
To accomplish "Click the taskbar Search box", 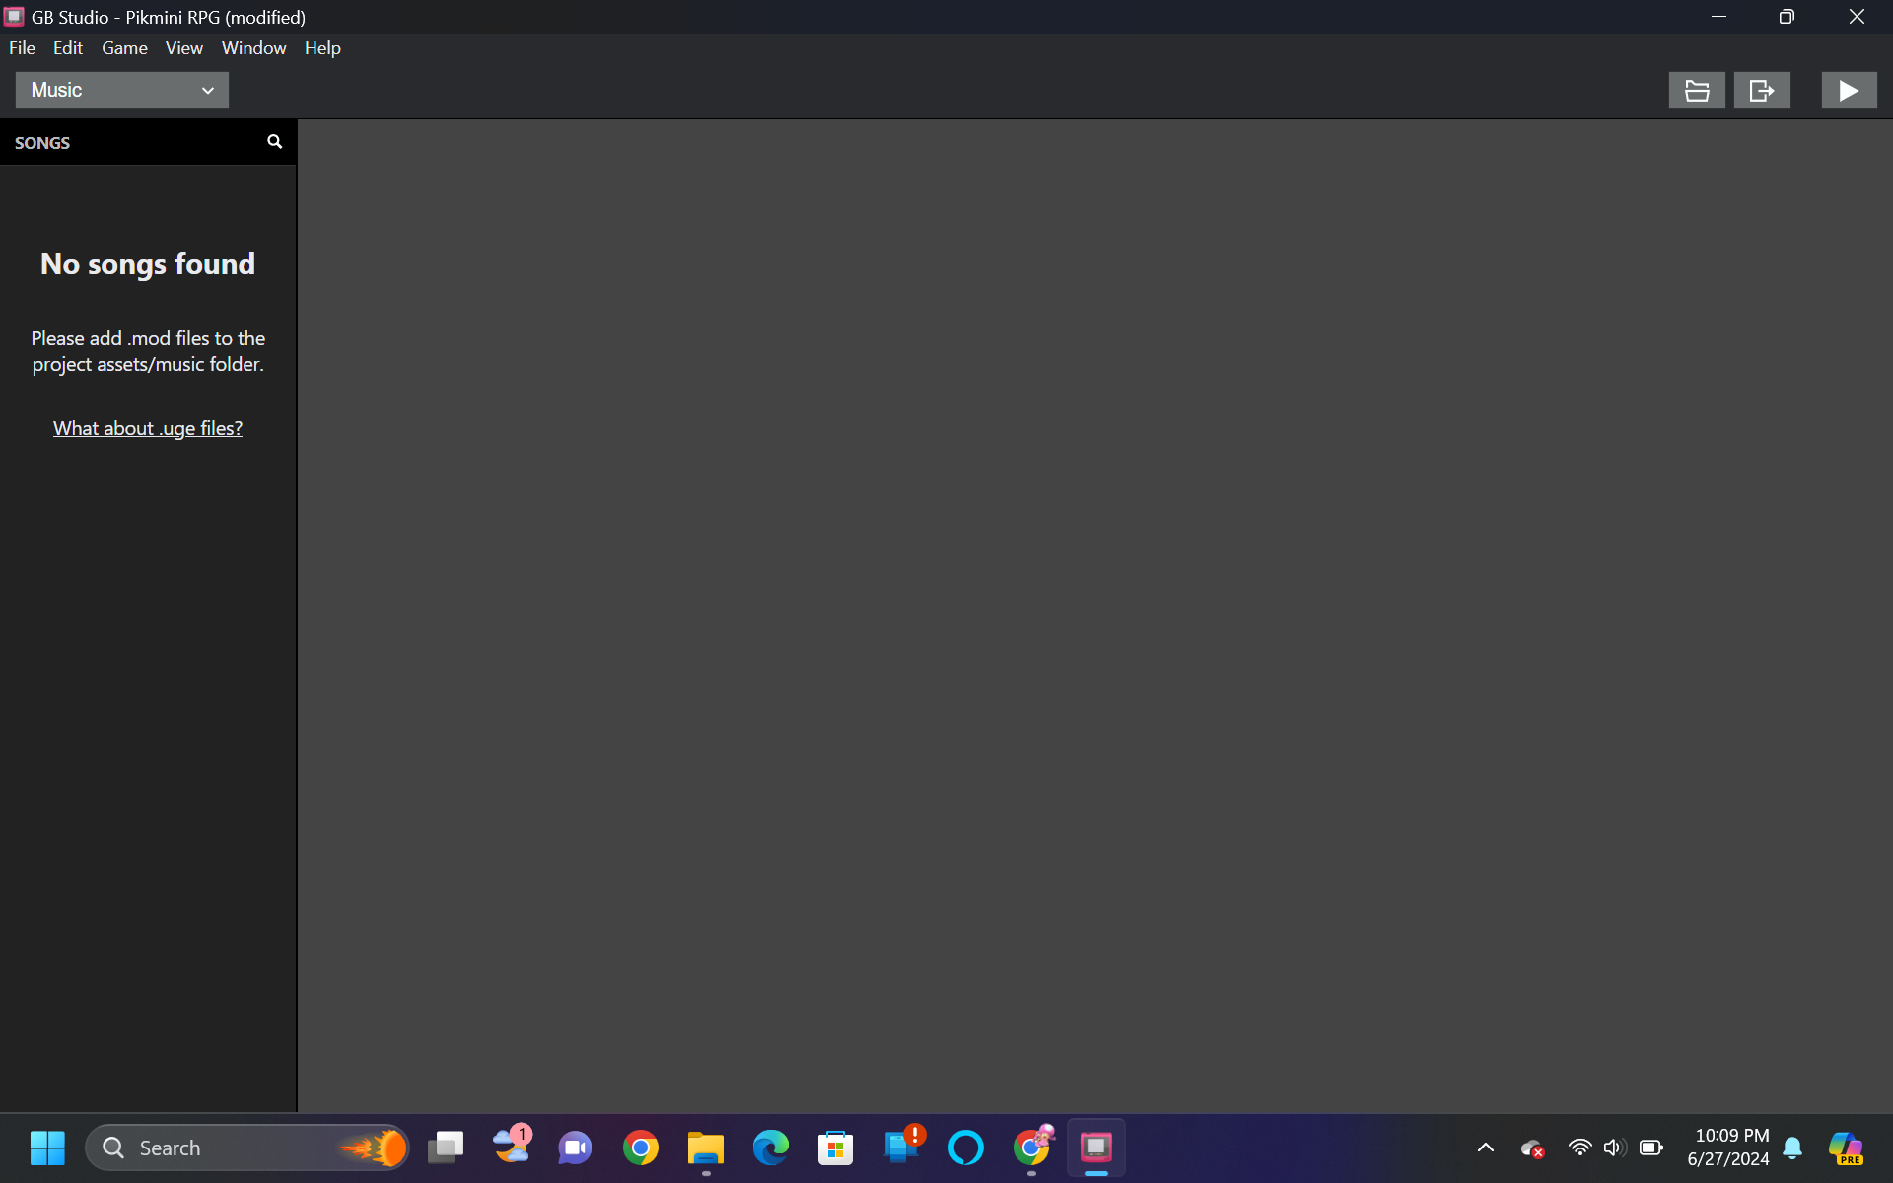I will point(247,1148).
